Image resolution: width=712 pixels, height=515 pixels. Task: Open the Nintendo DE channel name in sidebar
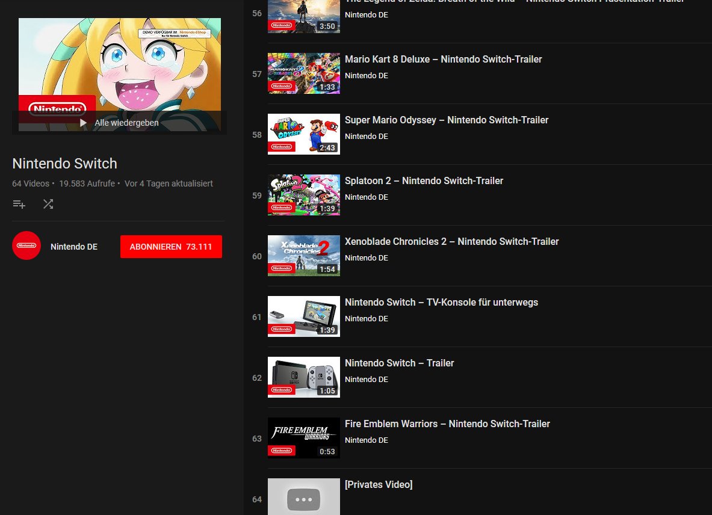coord(74,247)
